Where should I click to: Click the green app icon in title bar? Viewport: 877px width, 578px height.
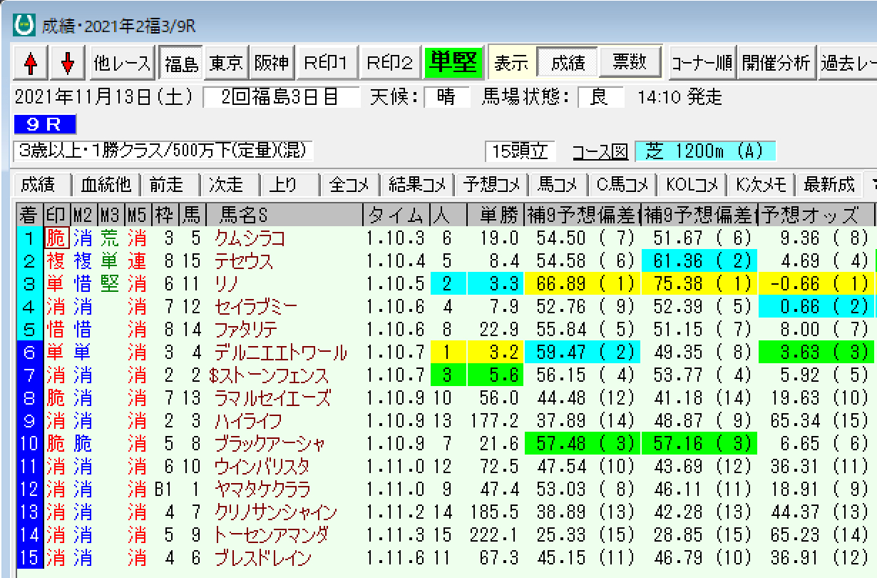click(x=25, y=26)
